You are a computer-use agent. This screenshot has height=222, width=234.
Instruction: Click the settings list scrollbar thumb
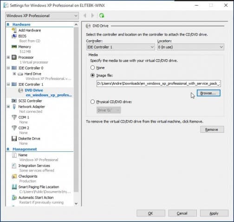coord(76,110)
